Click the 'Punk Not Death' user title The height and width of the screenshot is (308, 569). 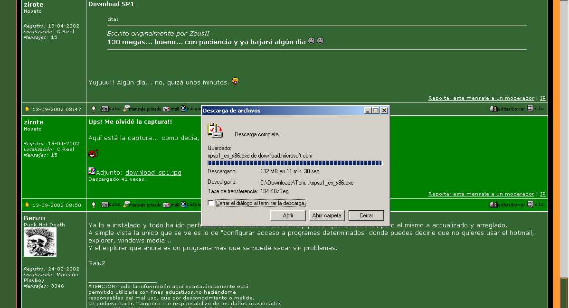click(44, 224)
